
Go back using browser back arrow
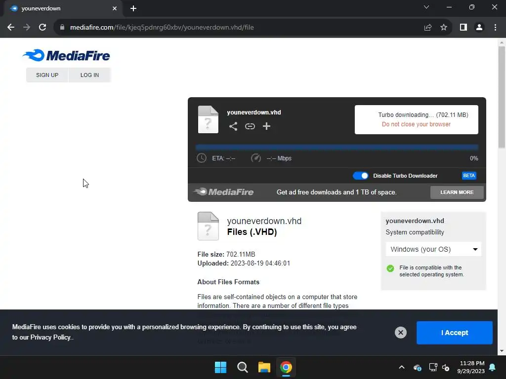pos(11,28)
